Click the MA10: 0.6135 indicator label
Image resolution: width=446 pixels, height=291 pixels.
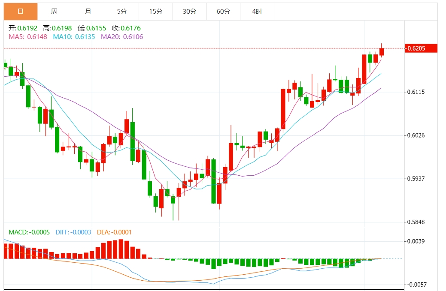tap(74, 36)
